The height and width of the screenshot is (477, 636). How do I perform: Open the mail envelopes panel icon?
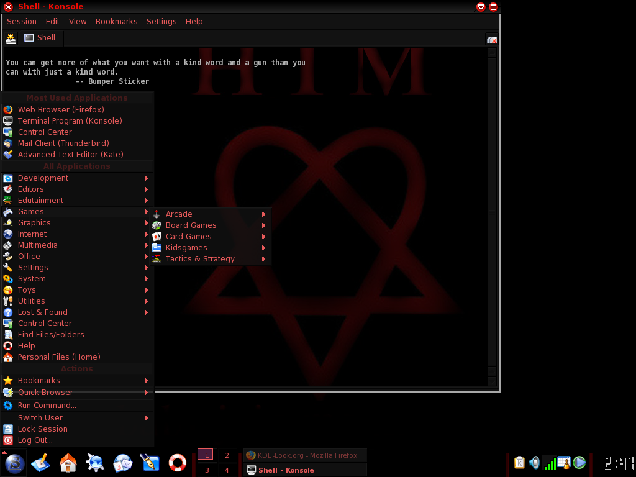point(123,463)
